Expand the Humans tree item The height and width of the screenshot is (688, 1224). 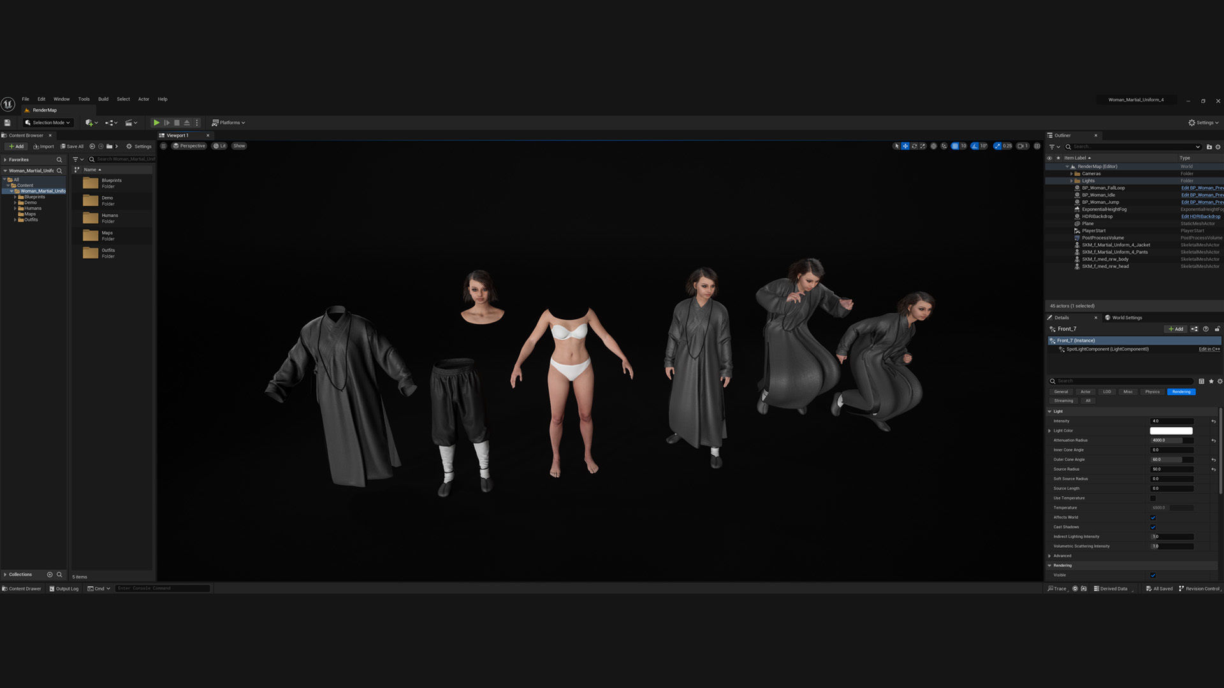[x=15, y=208]
